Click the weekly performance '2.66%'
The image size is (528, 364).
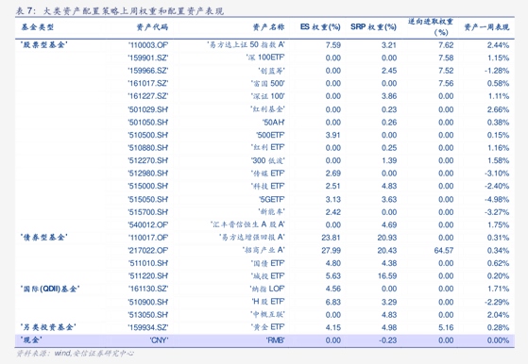pyautogui.click(x=498, y=109)
